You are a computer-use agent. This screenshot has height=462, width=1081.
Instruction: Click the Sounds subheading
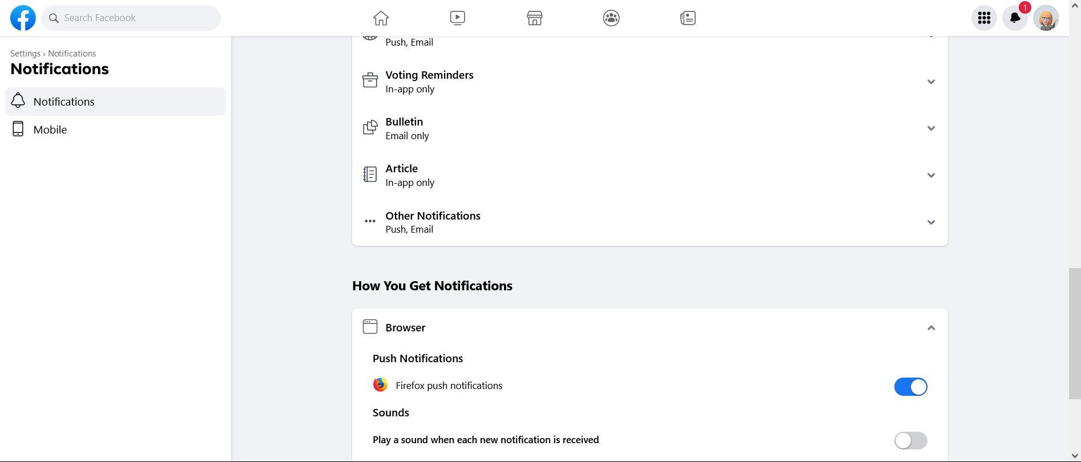pyautogui.click(x=391, y=412)
